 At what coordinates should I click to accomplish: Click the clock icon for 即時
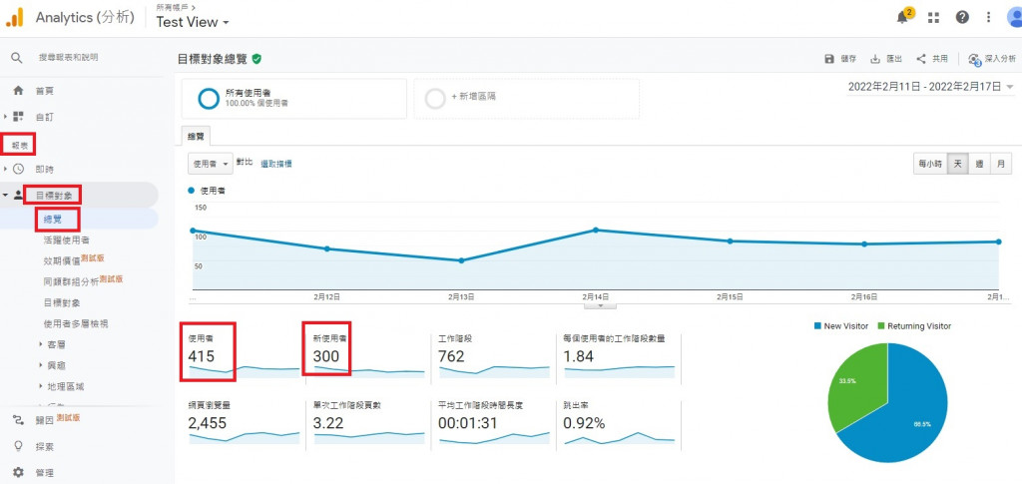pyautogui.click(x=18, y=169)
